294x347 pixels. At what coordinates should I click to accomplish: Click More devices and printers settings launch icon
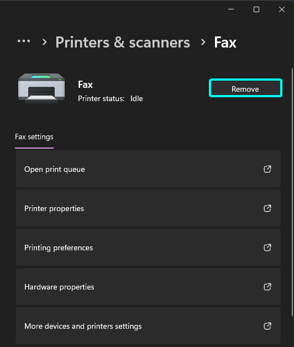pos(267,326)
